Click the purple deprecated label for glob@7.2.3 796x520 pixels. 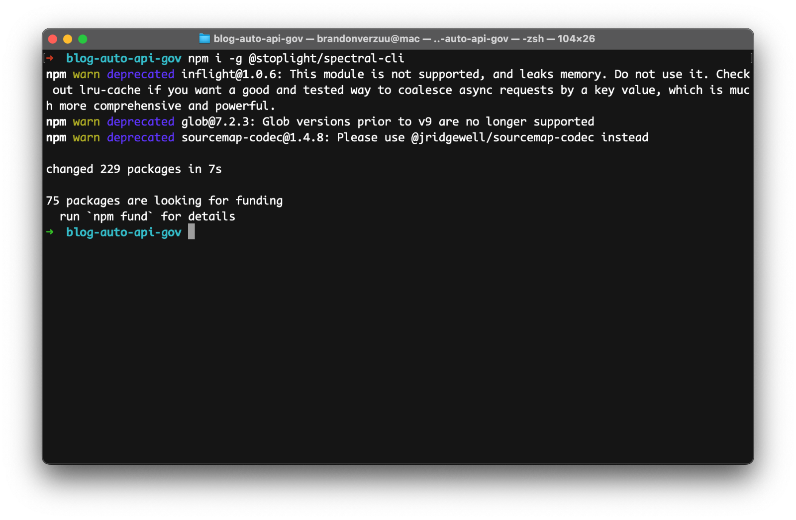[140, 121]
